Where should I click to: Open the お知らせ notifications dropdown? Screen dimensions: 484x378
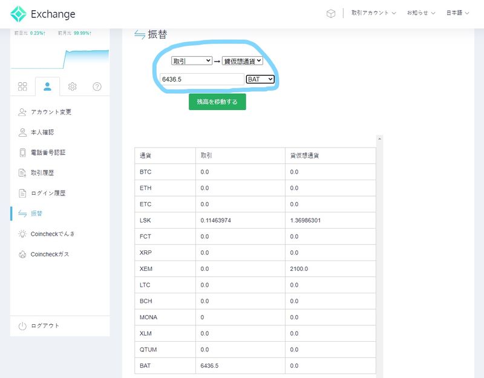(x=421, y=13)
